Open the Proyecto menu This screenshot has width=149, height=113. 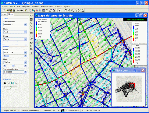click(x=26, y=7)
